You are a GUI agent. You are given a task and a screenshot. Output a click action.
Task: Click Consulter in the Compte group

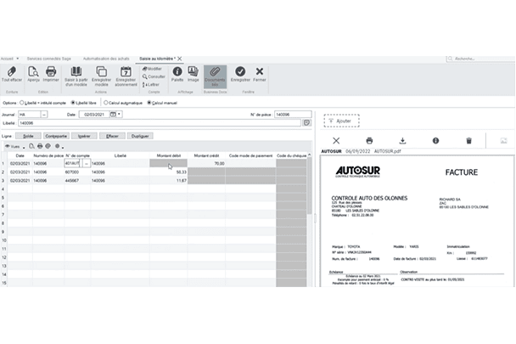tap(154, 76)
